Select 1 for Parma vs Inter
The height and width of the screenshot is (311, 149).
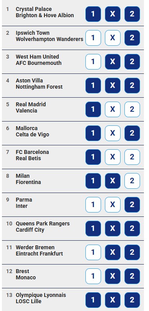click(93, 205)
